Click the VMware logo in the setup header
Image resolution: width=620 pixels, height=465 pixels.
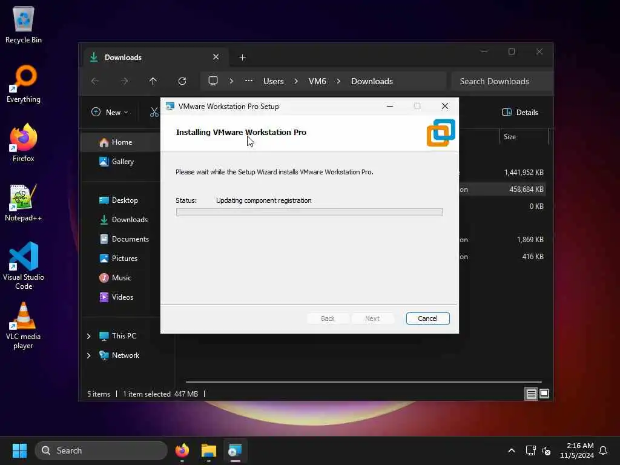click(441, 133)
